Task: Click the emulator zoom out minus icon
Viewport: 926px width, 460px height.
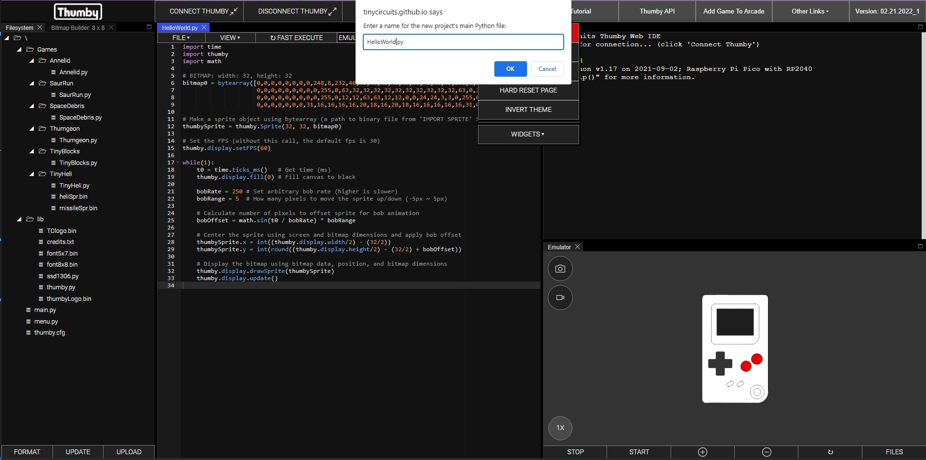Action: tap(767, 452)
